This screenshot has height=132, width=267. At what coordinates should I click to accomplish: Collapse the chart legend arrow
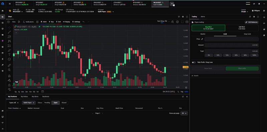[x=16, y=33]
